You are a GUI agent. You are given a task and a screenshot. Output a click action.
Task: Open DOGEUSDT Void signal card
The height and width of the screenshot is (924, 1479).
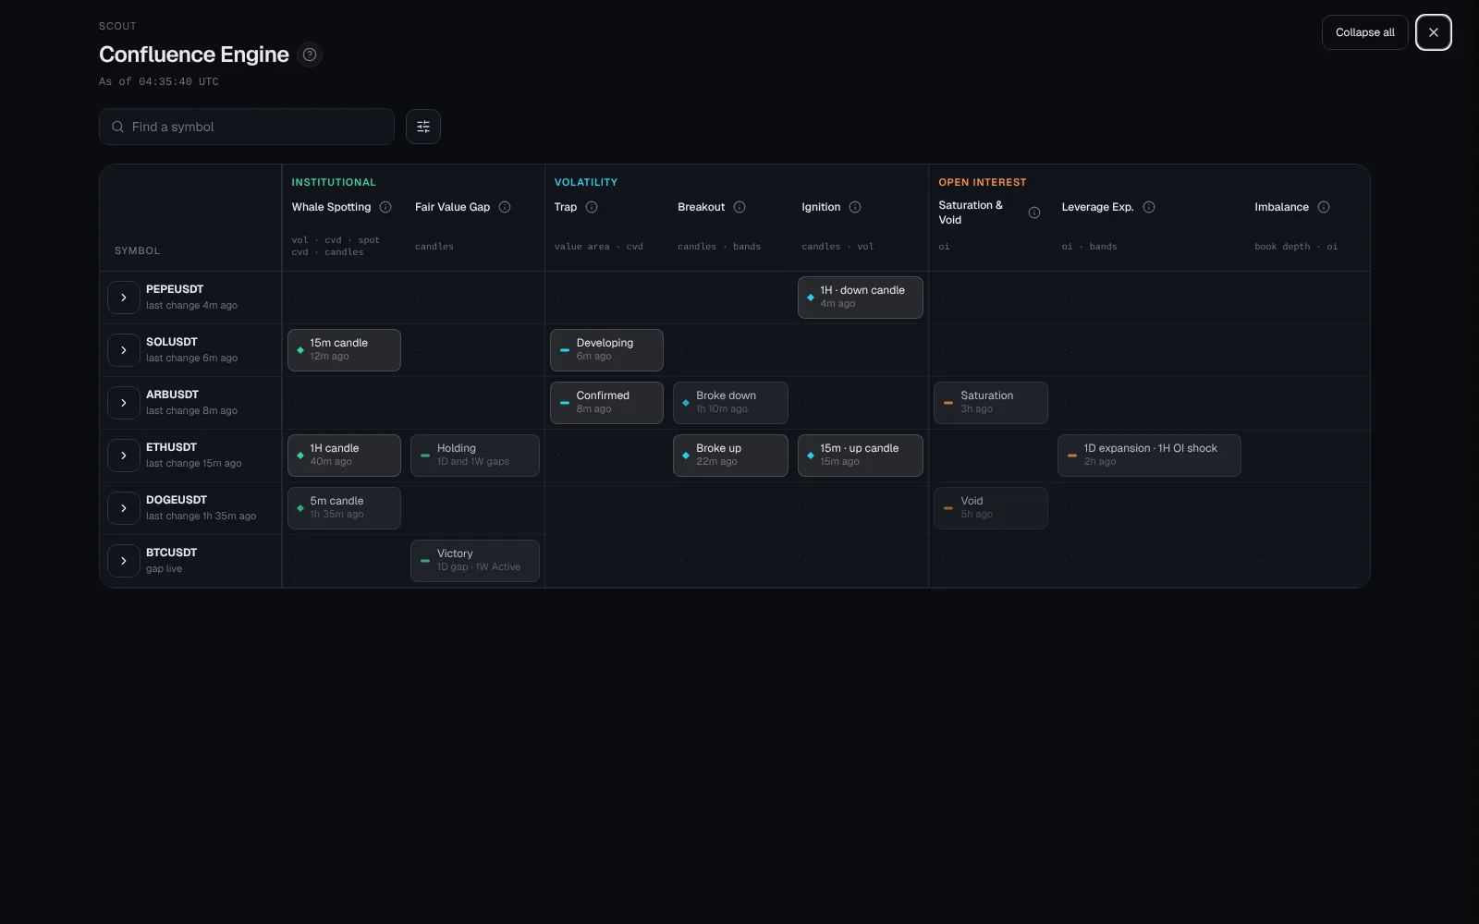[991, 508]
